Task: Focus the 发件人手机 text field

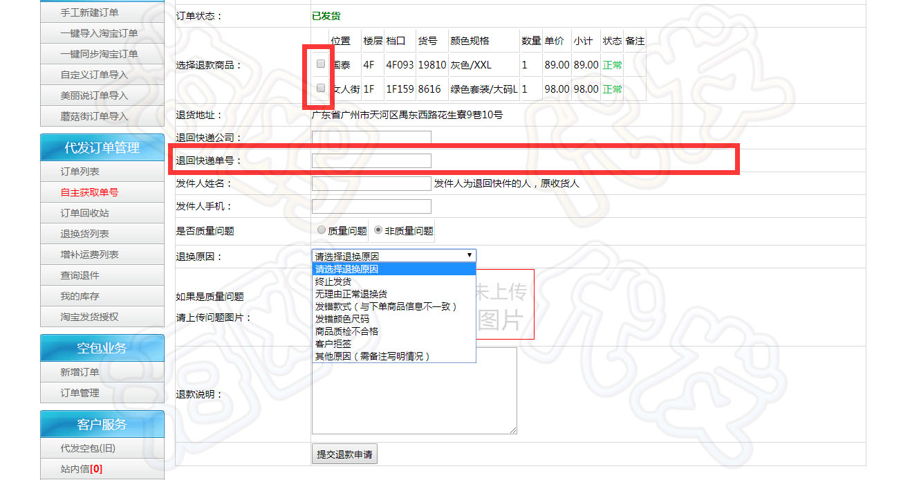Action: [x=371, y=206]
